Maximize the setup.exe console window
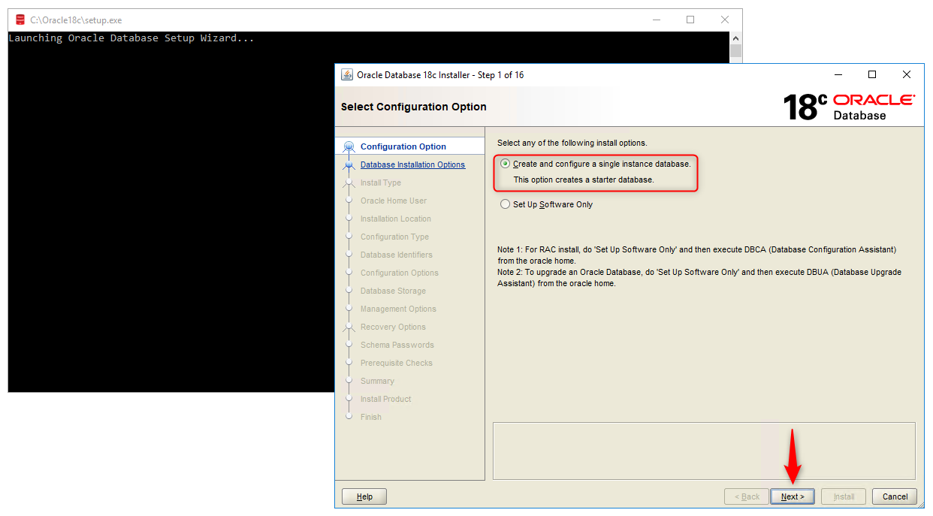933x516 pixels. [x=690, y=20]
